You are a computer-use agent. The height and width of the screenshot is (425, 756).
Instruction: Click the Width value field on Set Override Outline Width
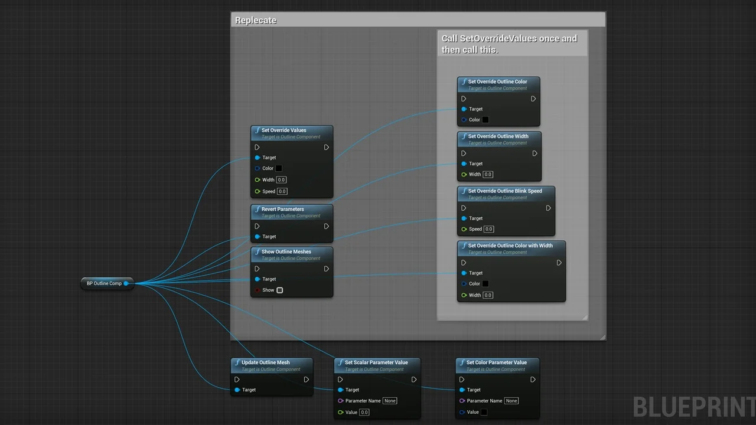coord(487,174)
